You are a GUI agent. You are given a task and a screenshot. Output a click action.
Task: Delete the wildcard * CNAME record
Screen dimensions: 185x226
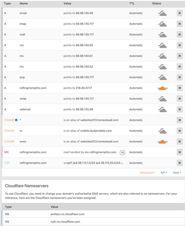tap(180, 120)
